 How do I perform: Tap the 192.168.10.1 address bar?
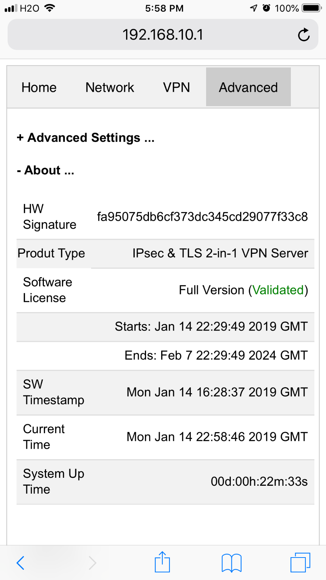click(x=163, y=35)
